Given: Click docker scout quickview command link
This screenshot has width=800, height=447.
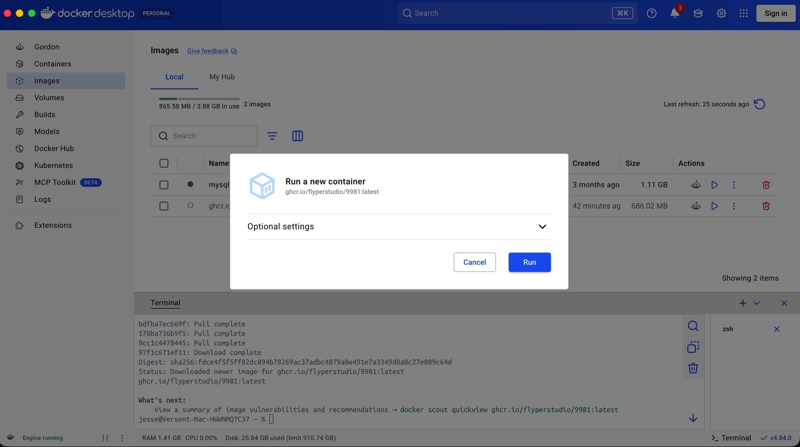Looking at the screenshot, I should tap(509, 410).
